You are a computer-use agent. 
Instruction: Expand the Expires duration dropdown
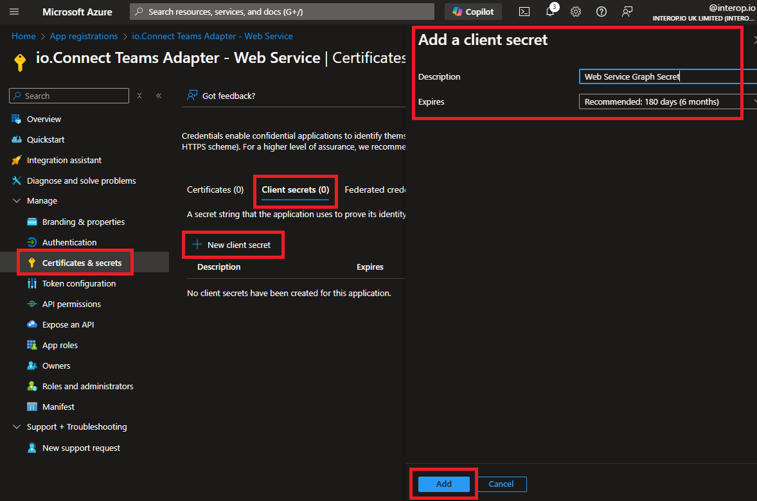pos(667,101)
